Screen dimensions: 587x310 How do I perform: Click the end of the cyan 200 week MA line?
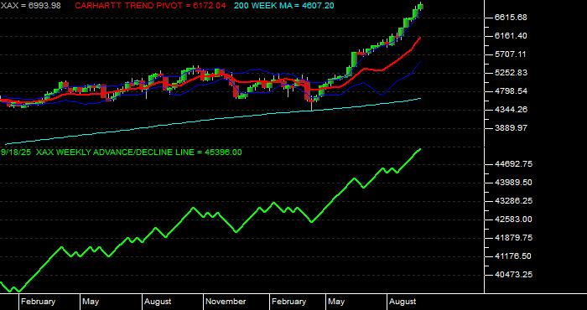(x=420, y=98)
